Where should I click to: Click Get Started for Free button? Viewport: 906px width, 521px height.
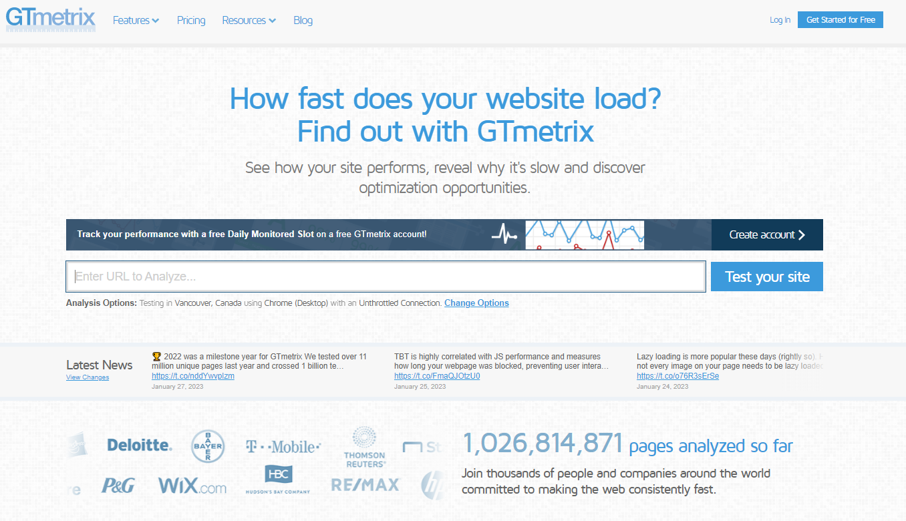[x=840, y=20]
